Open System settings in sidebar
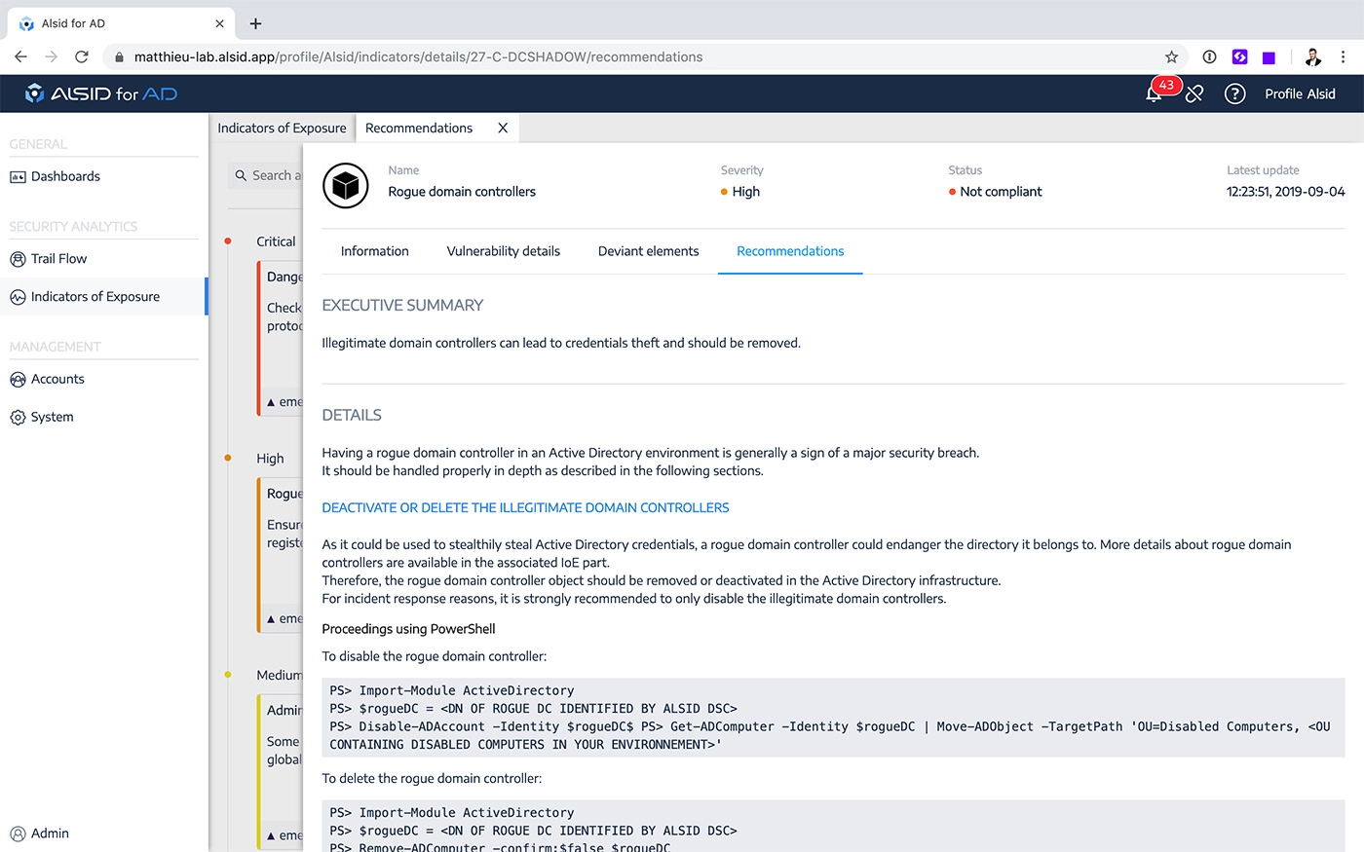Image resolution: width=1364 pixels, height=852 pixels. (x=52, y=417)
